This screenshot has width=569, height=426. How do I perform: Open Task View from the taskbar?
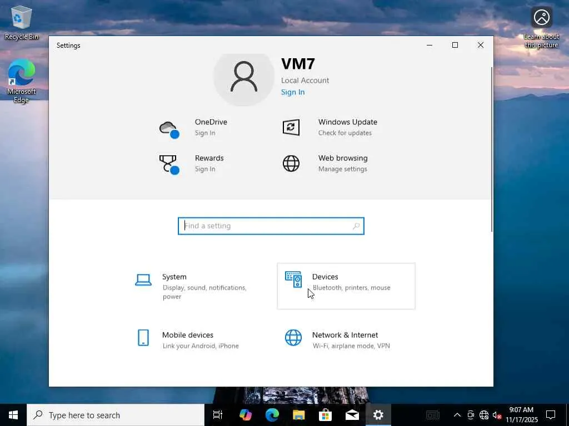point(218,415)
